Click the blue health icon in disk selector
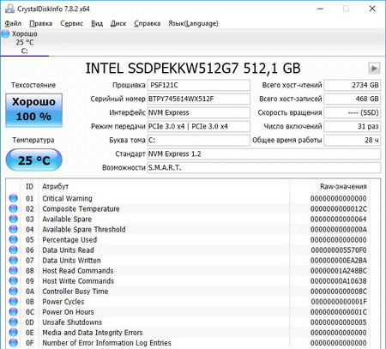 tap(5, 33)
